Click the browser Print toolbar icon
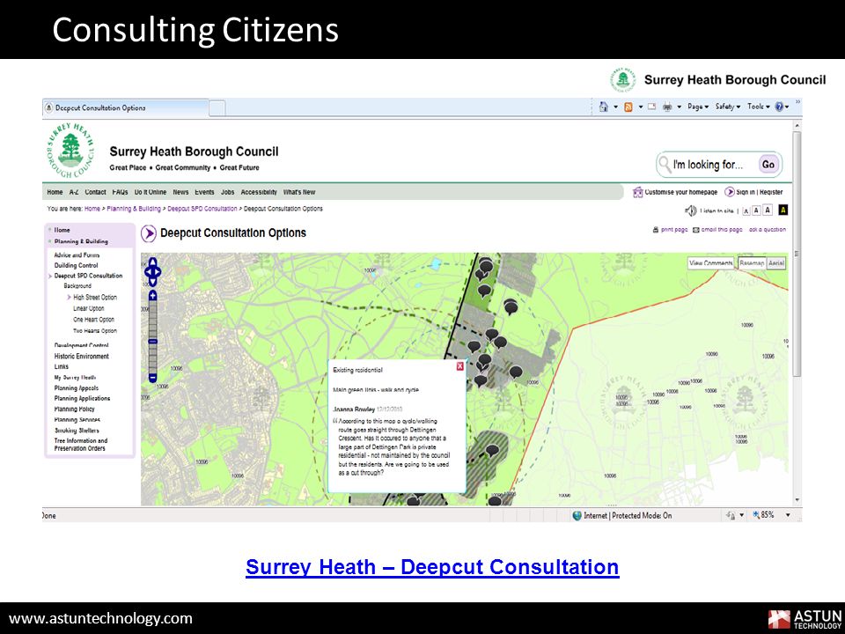The width and height of the screenshot is (845, 634). [667, 107]
